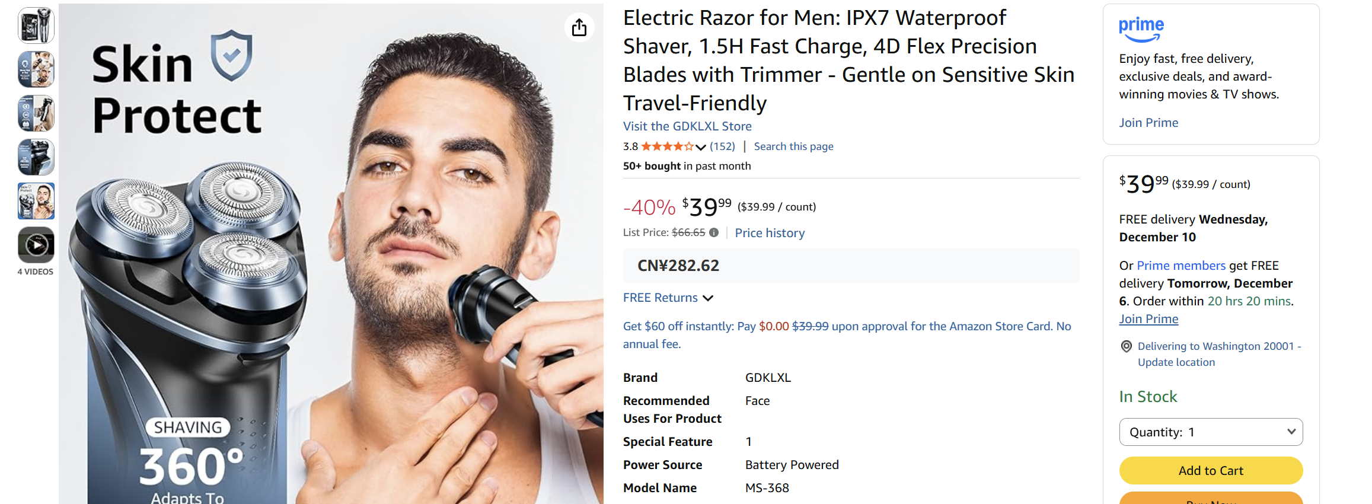Viewport: 1372px width, 504px height.
Task: Open the Quantity dropdown
Action: click(x=1210, y=432)
